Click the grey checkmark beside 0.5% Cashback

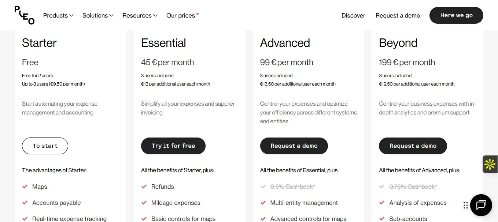pyautogui.click(x=263, y=187)
